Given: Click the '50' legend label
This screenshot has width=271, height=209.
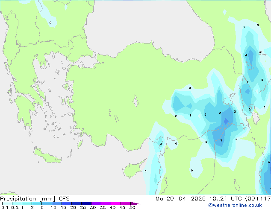Looking at the screenshot, I should 132,207.
